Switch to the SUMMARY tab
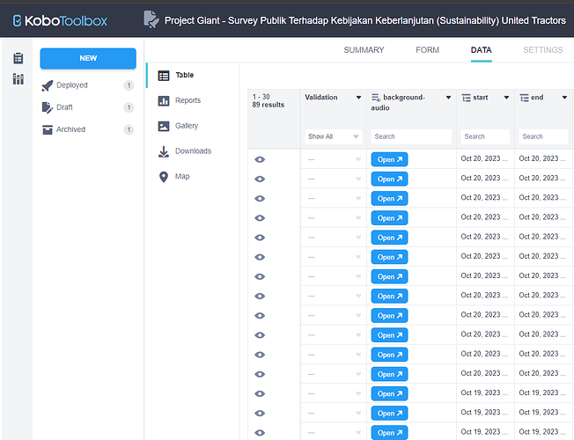This screenshot has height=440, width=574. point(364,50)
